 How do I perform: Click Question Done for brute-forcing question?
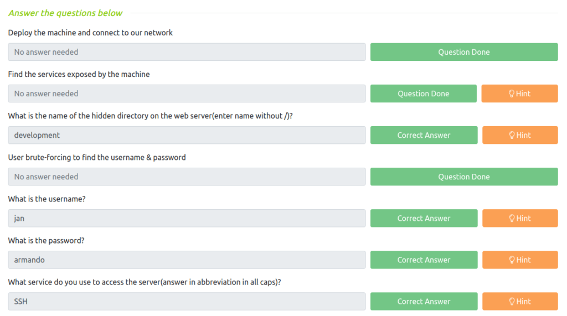point(464,177)
